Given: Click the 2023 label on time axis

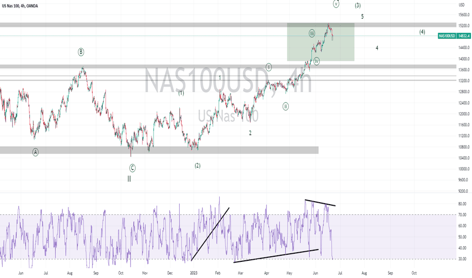Looking at the screenshot, I should point(193,273).
